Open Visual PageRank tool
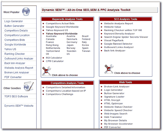This screenshot has height=131, width=163. pyautogui.click(x=114, y=41)
